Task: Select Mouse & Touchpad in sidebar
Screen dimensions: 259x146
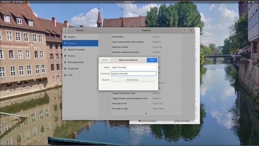Action: tap(80, 49)
